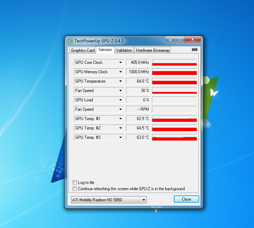254x228 pixels.
Task: Click the GPU Core Clock history graph
Action: tap(175, 62)
